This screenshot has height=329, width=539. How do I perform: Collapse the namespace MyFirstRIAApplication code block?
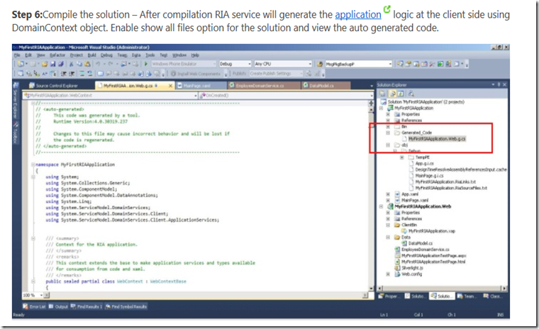point(33,164)
